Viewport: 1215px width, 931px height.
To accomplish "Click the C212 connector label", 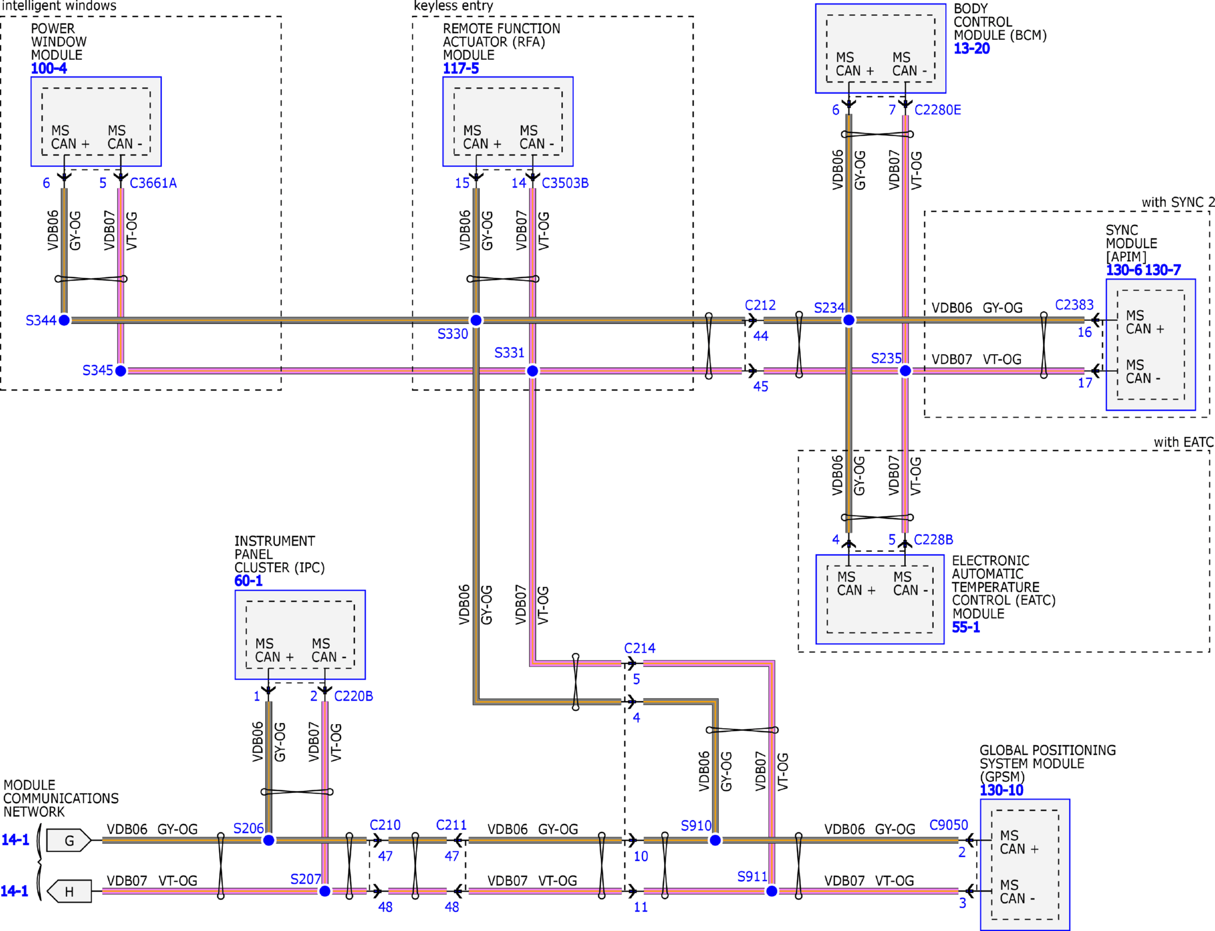I will 760,306.
